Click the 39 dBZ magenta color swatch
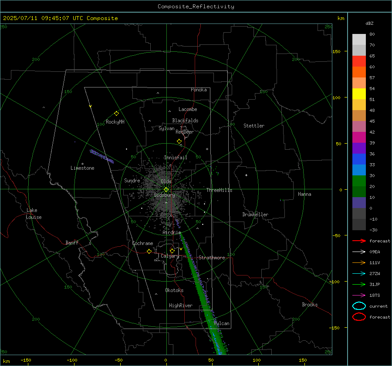Viewport: 392px width, 366px height. click(x=359, y=137)
